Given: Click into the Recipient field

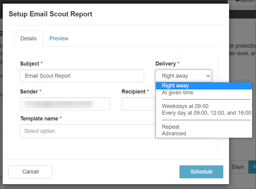Looking at the screenshot, I should tap(138, 104).
